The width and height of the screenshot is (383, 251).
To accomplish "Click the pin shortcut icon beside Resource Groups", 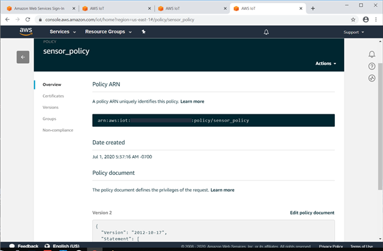I will point(144,32).
